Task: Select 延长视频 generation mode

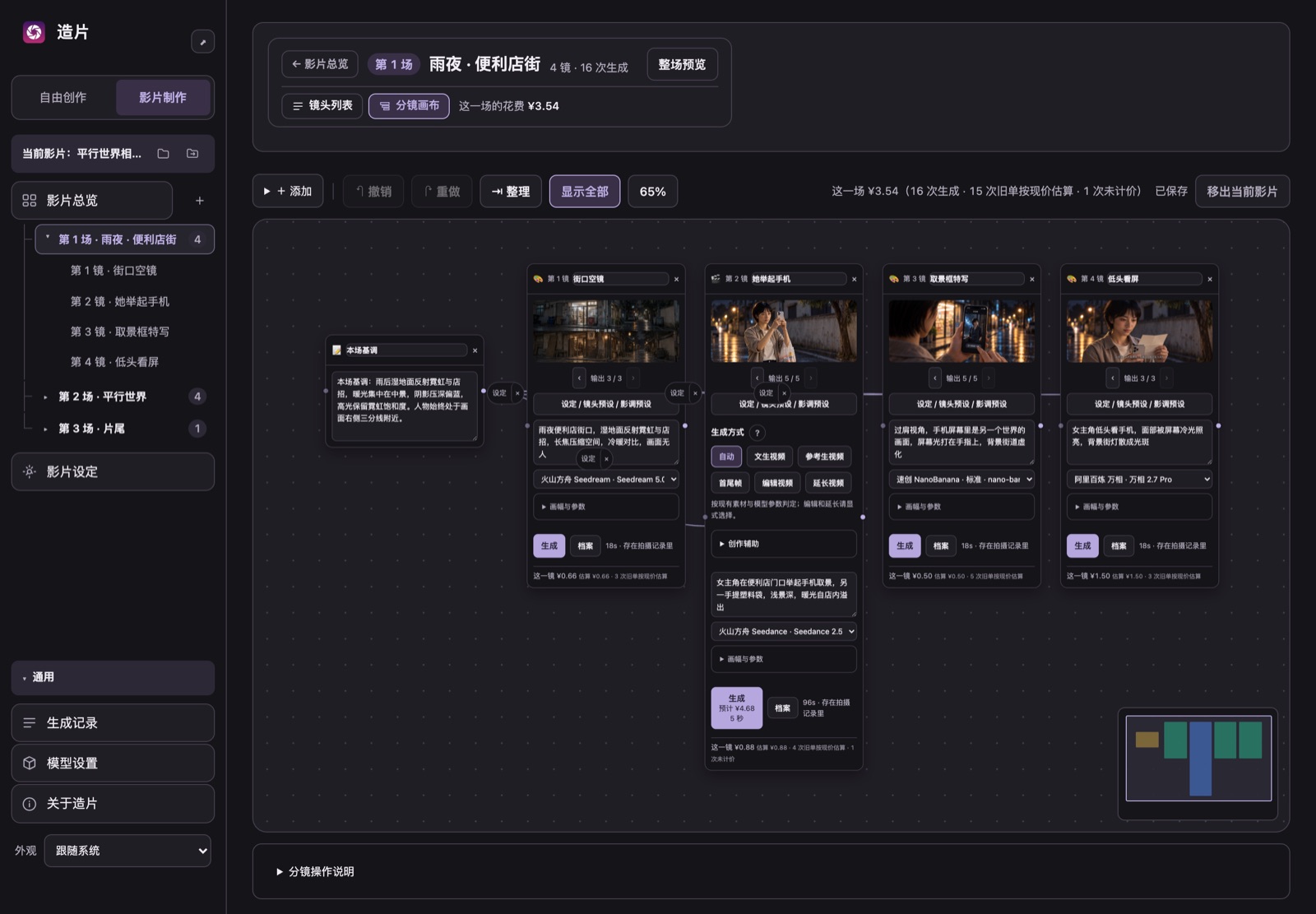Action: click(828, 483)
